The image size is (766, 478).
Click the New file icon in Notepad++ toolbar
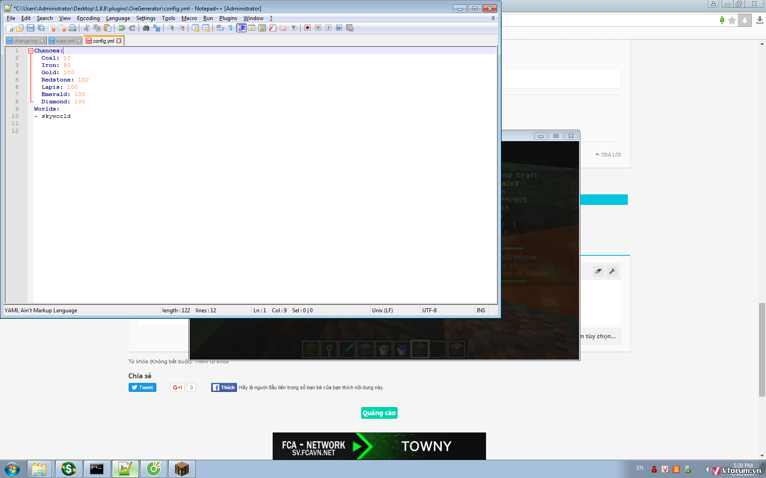pos(10,28)
